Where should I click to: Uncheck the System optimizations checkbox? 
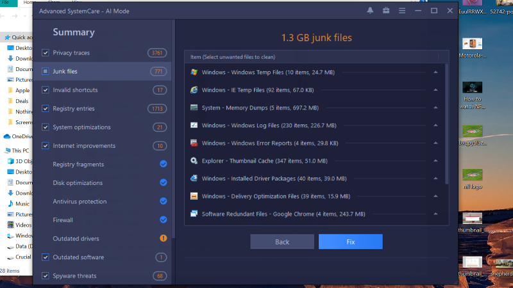[45, 127]
